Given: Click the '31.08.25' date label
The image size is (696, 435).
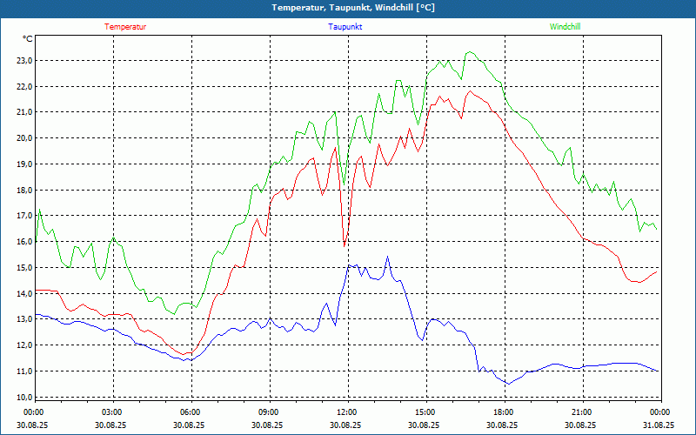Looking at the screenshot, I should pos(659,425).
